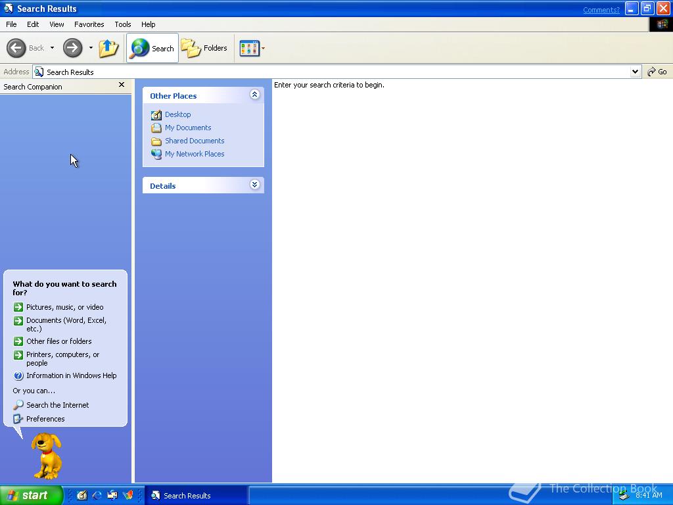The height and width of the screenshot is (505, 673).
Task: Open the Back history dropdown arrow
Action: pyautogui.click(x=53, y=47)
